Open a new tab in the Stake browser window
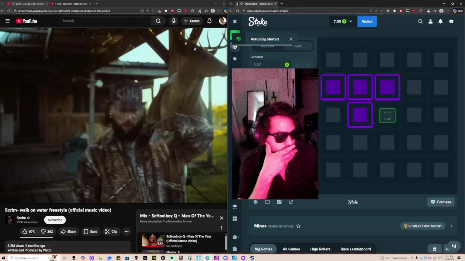 point(282,4)
